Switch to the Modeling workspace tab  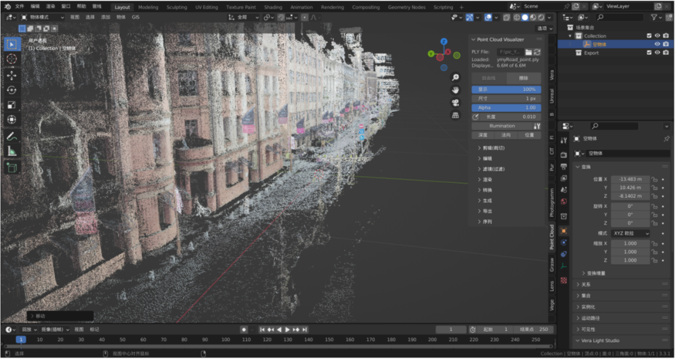(148, 7)
